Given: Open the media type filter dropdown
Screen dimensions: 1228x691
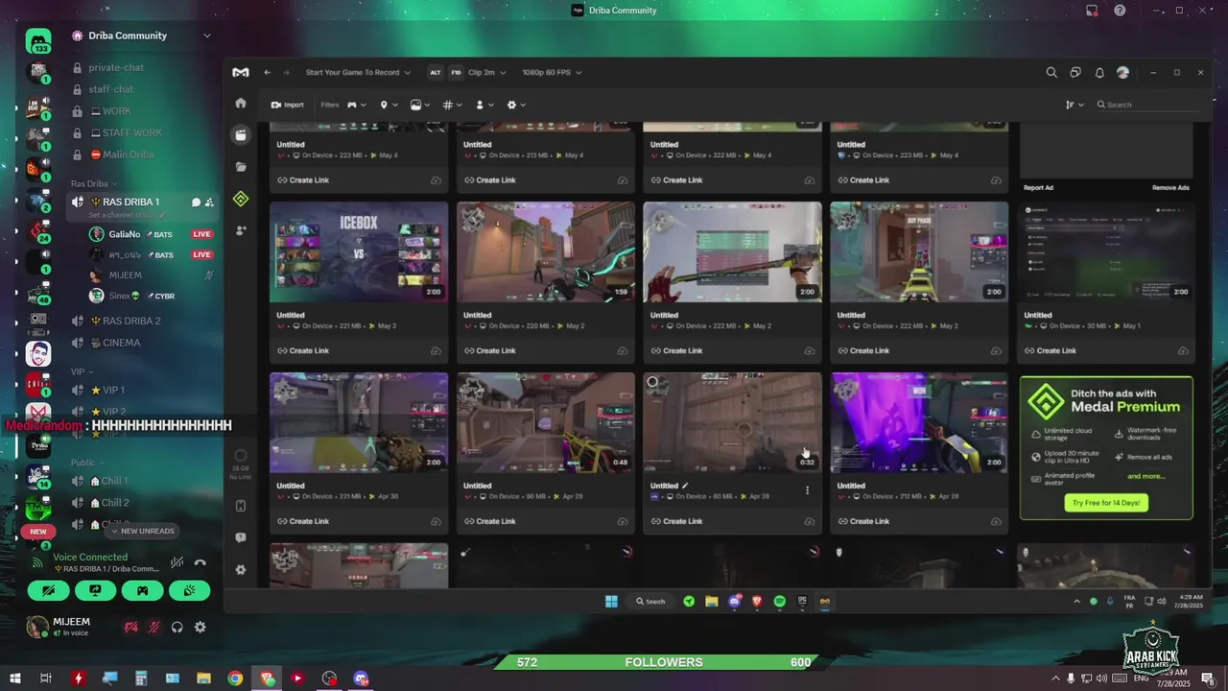Looking at the screenshot, I should [420, 105].
